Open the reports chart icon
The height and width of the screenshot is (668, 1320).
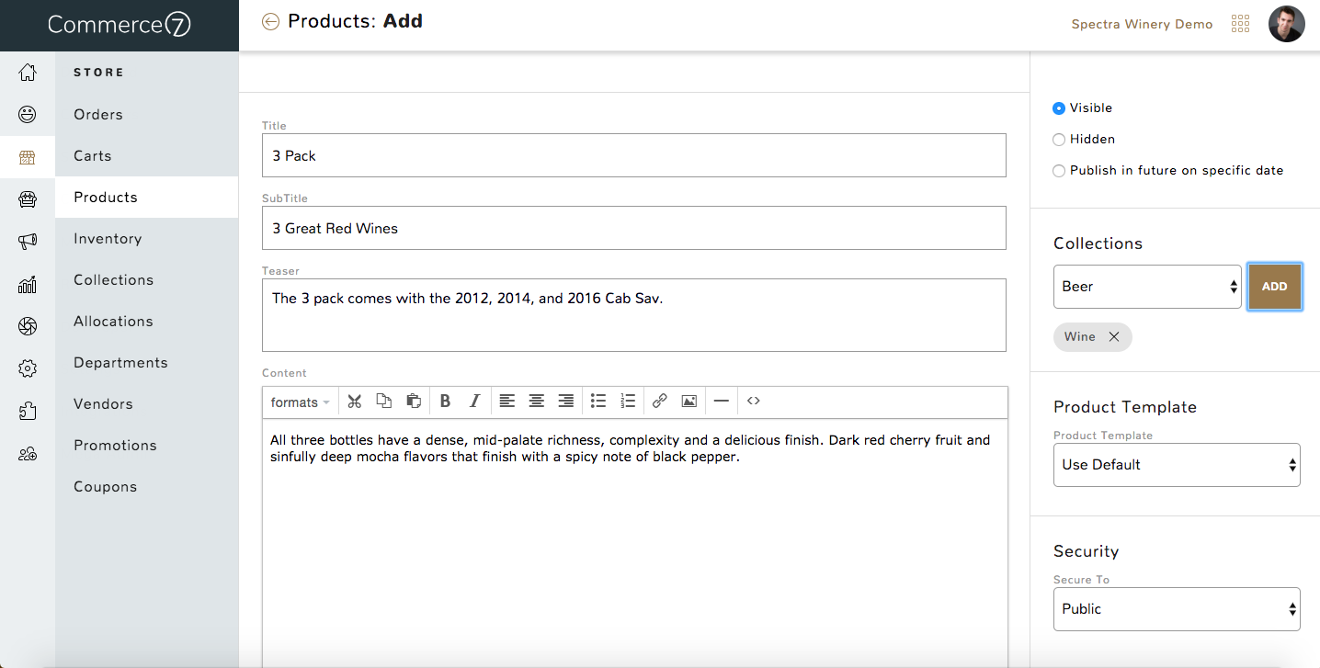point(28,284)
